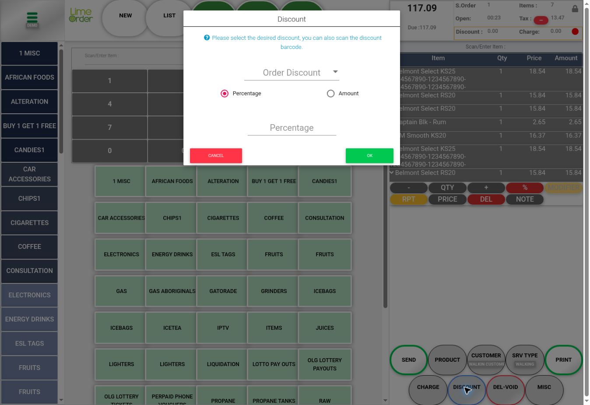Open the Order Discount dropdown
Image resolution: width=590 pixels, height=405 pixels.
(291, 73)
